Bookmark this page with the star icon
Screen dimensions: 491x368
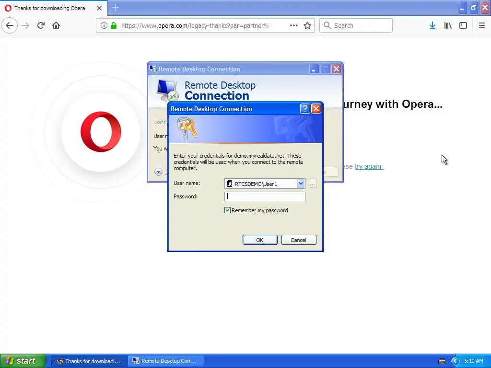[x=307, y=25]
